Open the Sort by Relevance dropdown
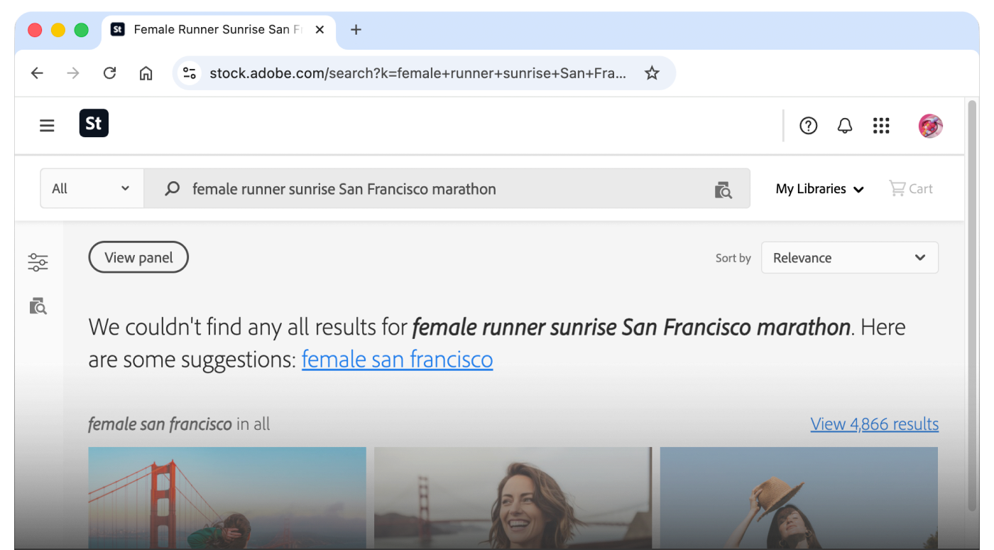Viewport: 994px width, 550px height. coord(849,258)
